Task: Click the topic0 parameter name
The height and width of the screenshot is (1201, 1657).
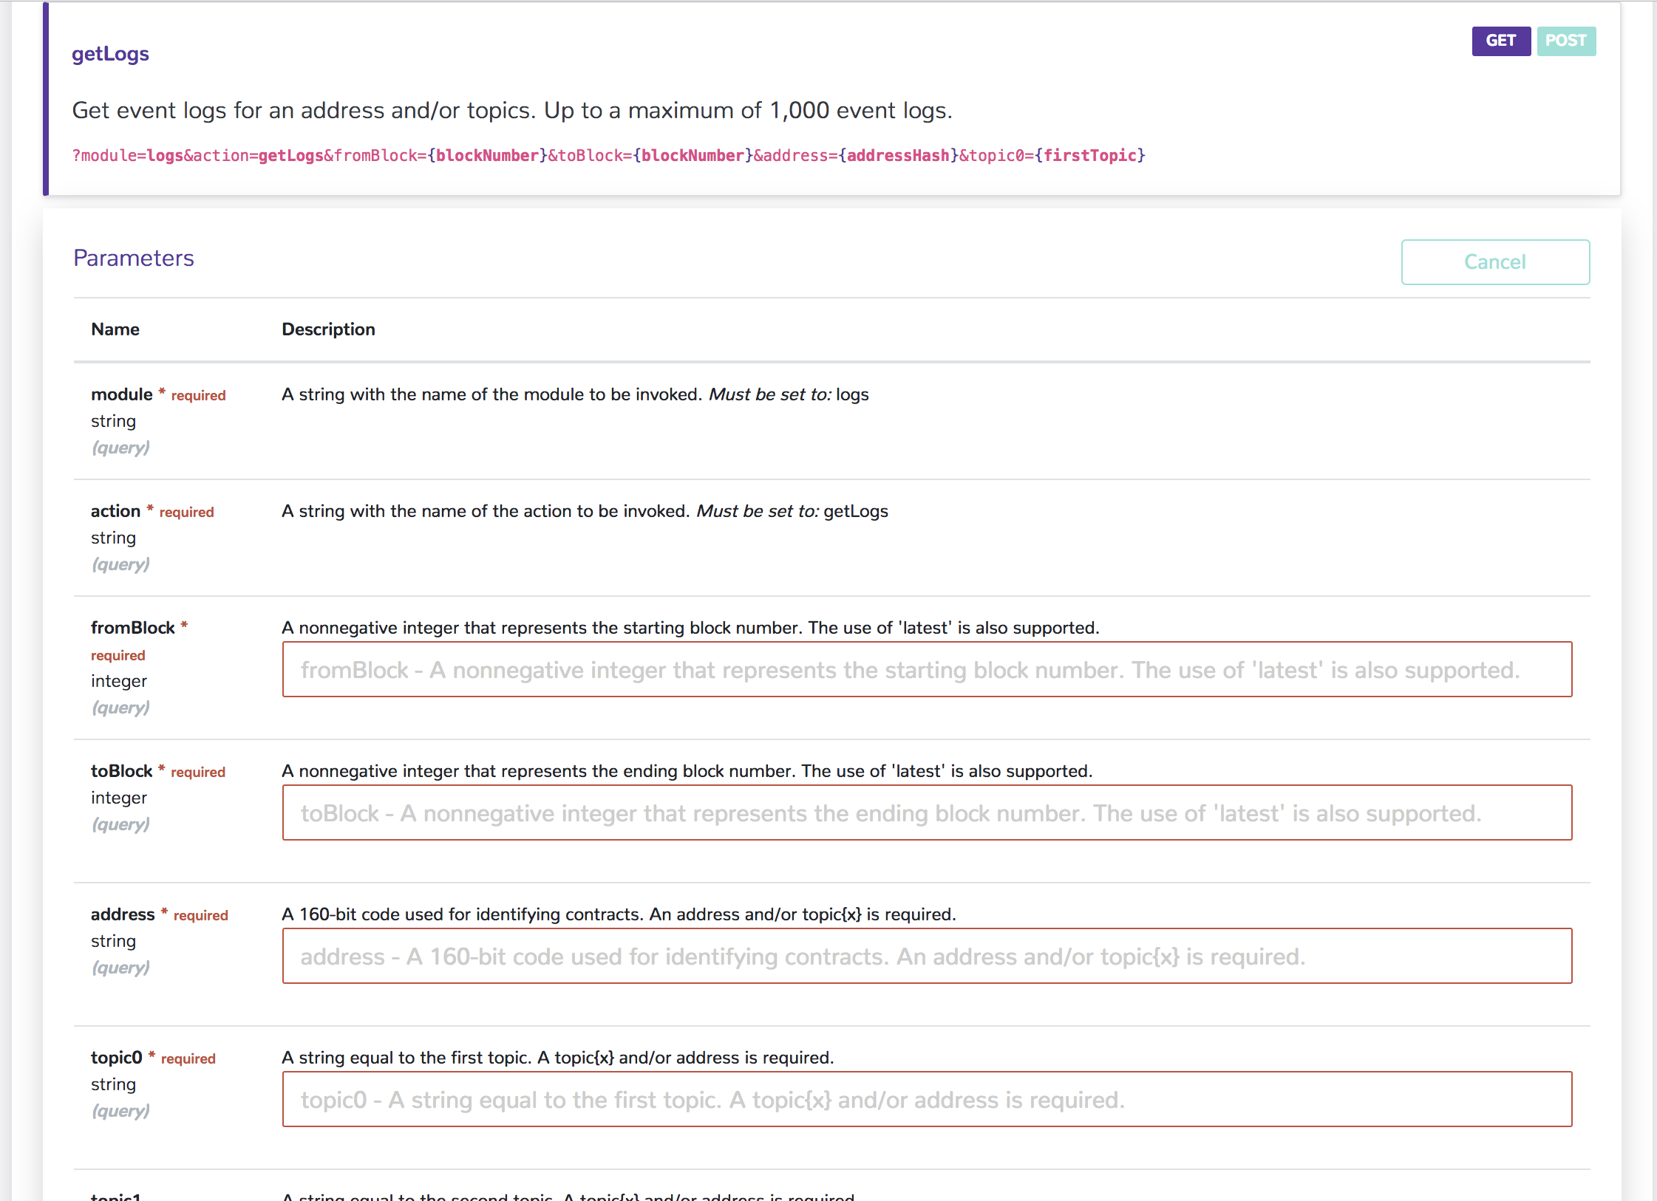Action: [117, 1058]
